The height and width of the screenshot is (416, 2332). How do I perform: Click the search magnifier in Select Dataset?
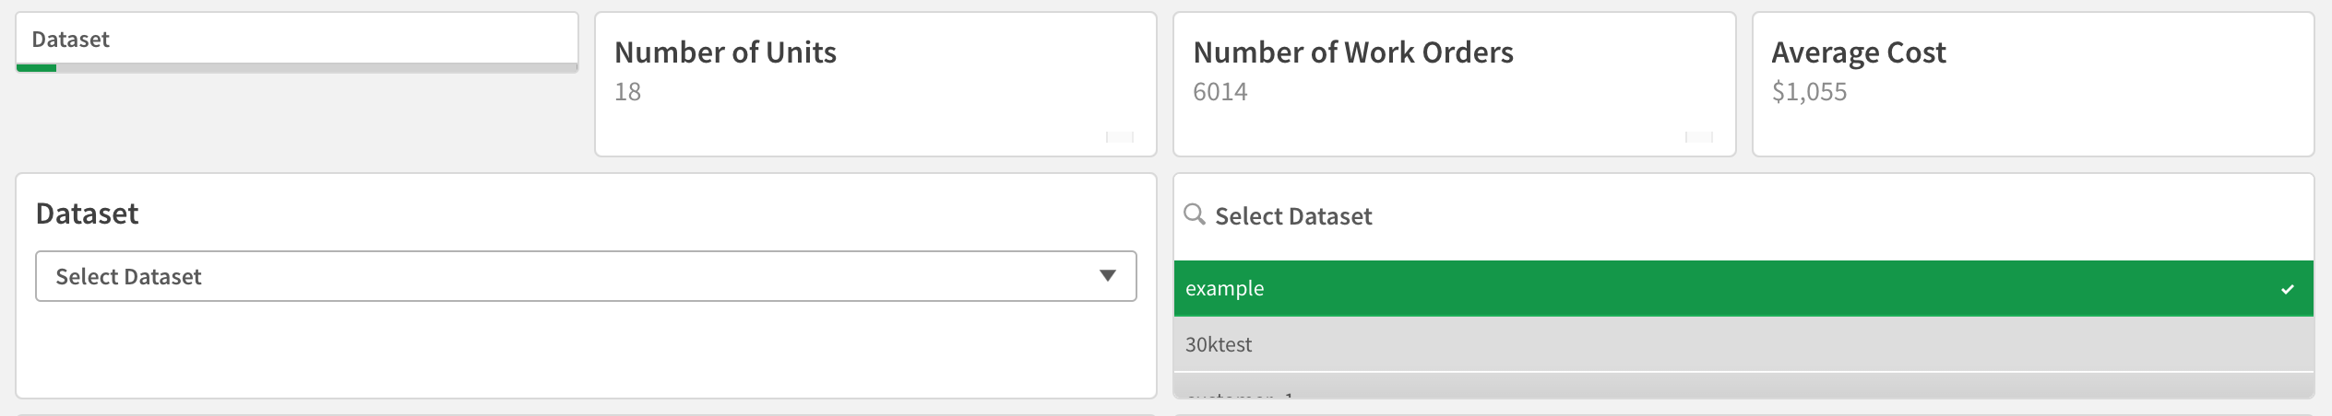click(1195, 214)
